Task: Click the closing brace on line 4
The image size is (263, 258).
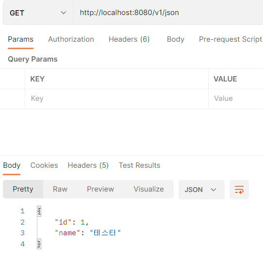Action: [39, 244]
